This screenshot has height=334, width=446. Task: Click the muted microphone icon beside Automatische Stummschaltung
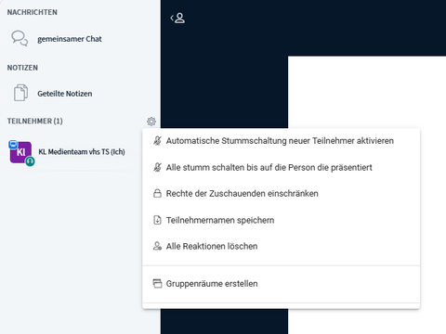[x=157, y=141]
